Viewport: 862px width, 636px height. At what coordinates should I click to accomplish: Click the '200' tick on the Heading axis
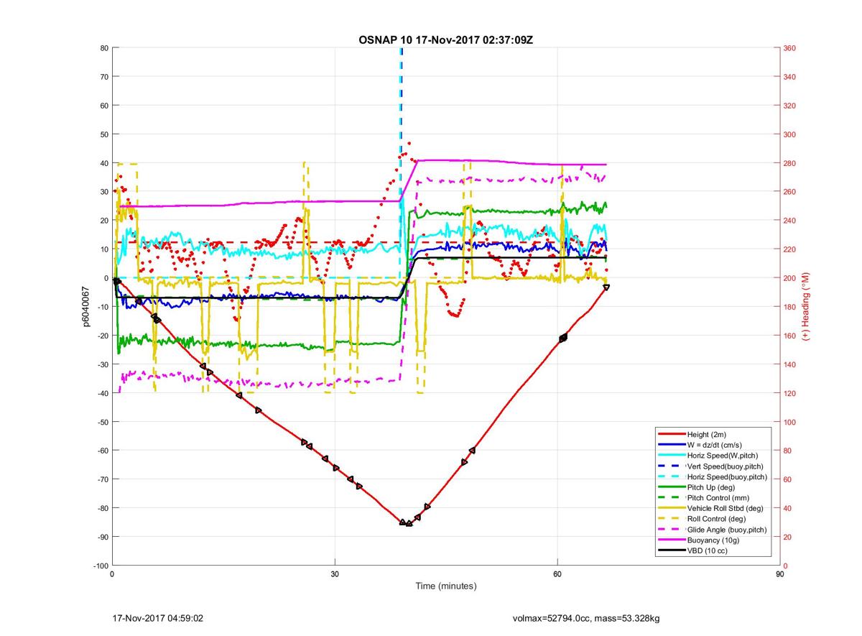coord(789,278)
